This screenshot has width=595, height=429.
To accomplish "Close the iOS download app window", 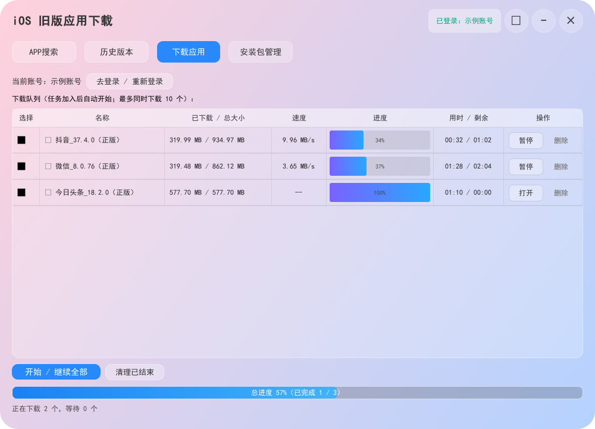I will tap(571, 20).
